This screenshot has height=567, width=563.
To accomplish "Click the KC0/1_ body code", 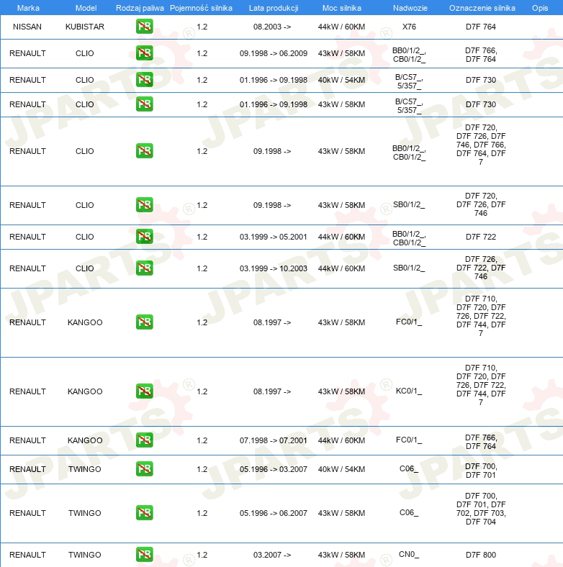I will click(x=409, y=391).
